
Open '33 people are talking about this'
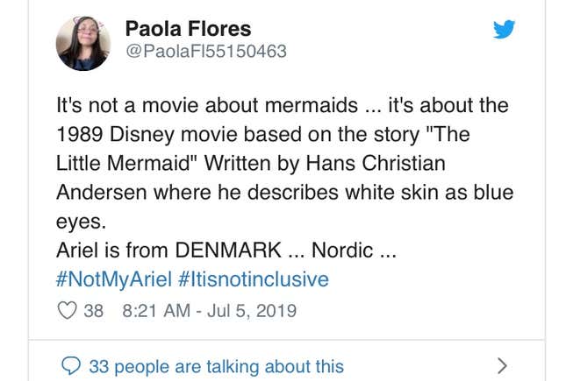[x=216, y=366]
